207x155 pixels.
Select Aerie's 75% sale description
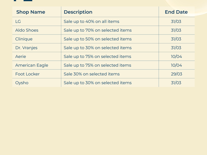click(x=97, y=57)
